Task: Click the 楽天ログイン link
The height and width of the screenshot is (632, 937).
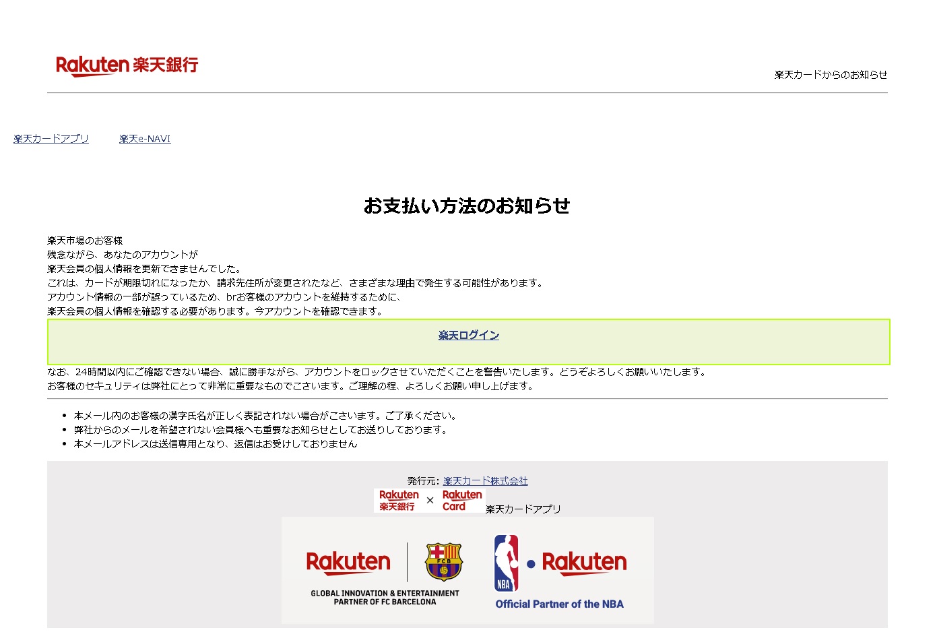Action: coord(469,335)
